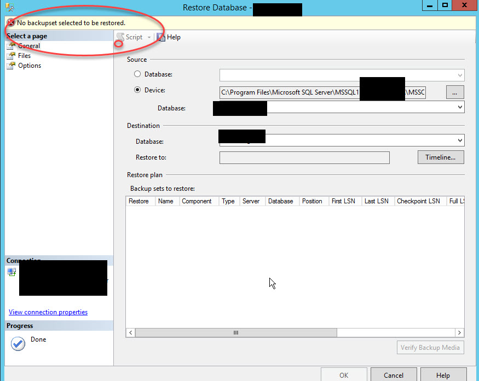Click the General page icon
Image resolution: width=479 pixels, height=381 pixels.
tap(10, 46)
